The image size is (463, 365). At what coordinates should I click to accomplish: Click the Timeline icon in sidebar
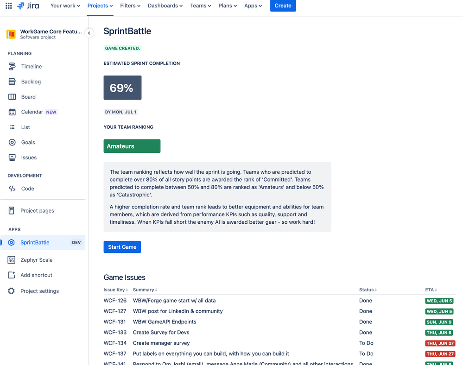(12, 66)
